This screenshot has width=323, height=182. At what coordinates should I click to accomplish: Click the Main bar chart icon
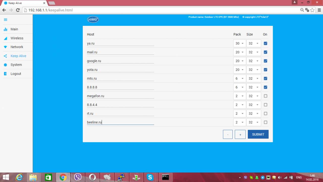(x=6, y=29)
